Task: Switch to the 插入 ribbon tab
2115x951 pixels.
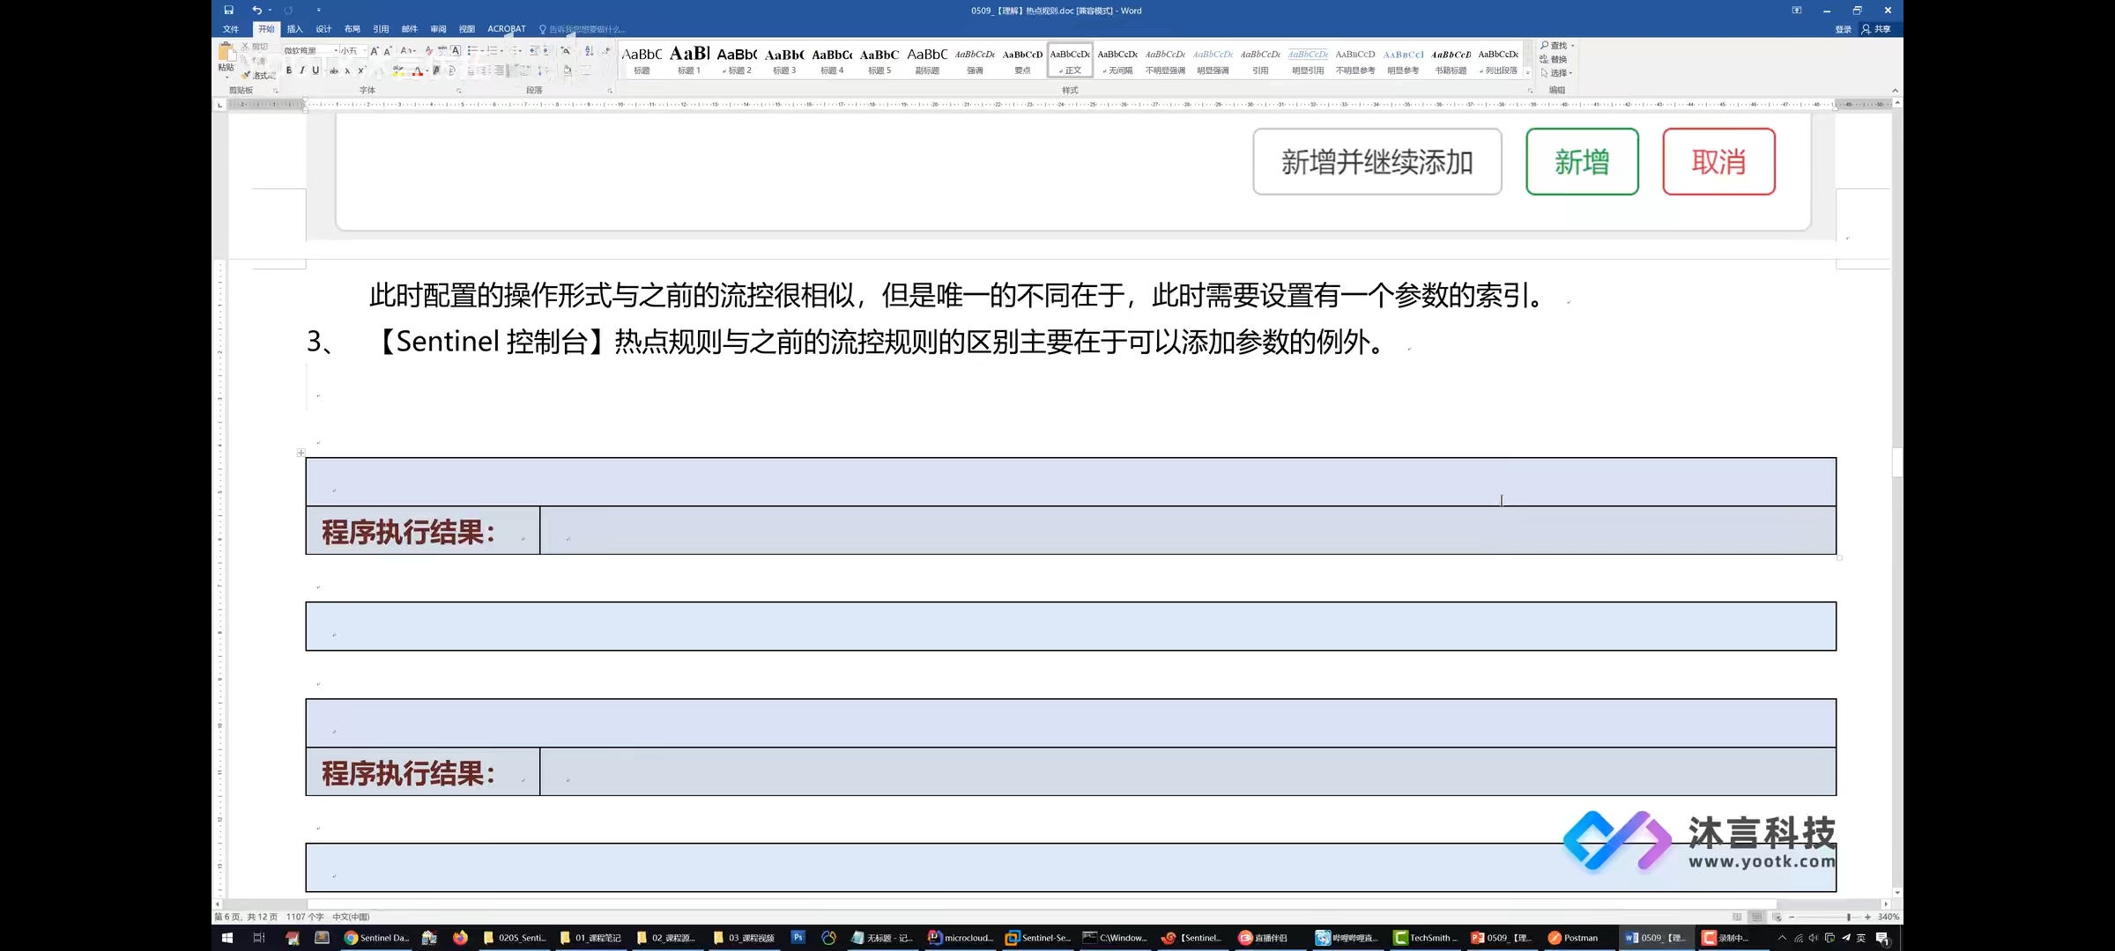Action: tap(294, 29)
